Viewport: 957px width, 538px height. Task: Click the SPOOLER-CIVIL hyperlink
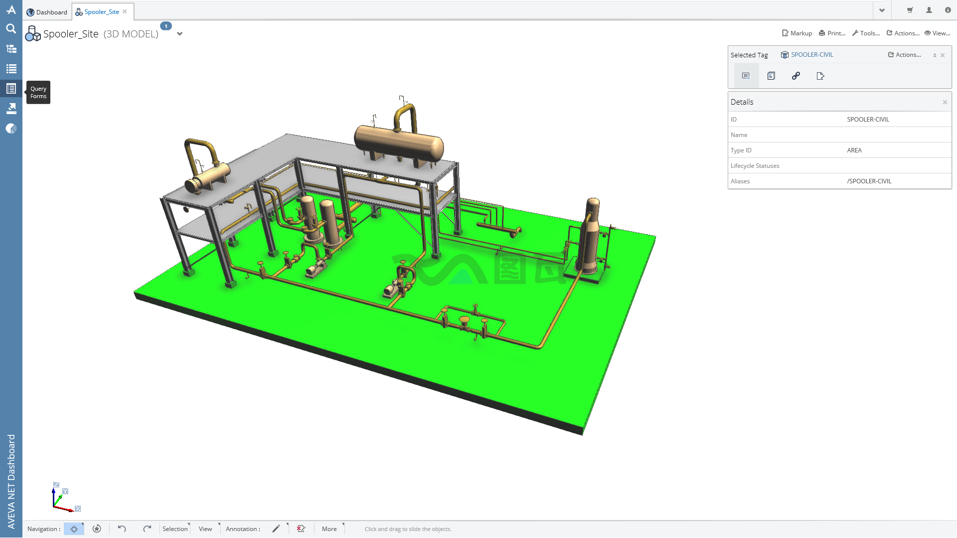coord(812,54)
